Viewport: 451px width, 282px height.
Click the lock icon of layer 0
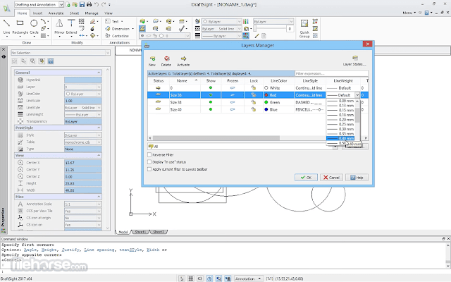tap(254, 87)
